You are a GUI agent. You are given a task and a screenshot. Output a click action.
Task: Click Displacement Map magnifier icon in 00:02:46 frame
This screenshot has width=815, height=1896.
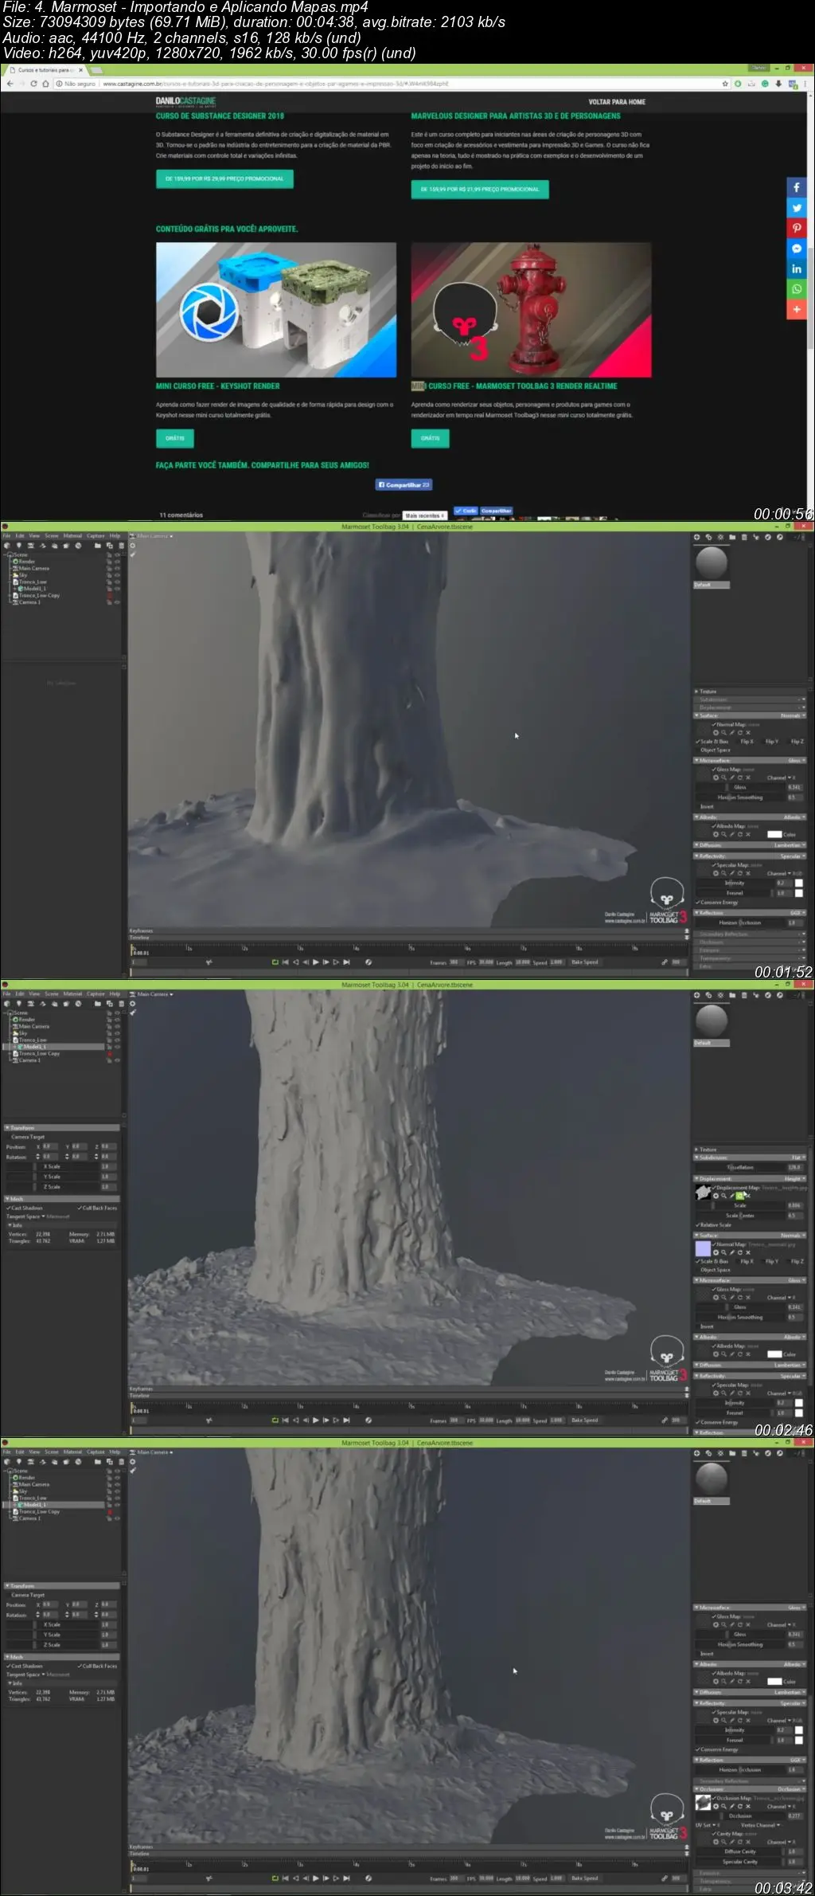[723, 1196]
